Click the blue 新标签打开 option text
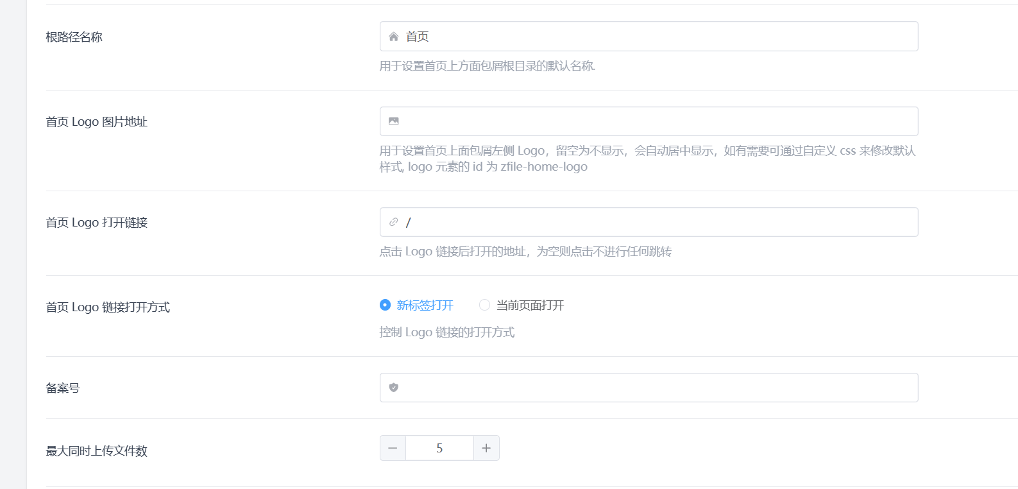1018x489 pixels. coord(425,305)
